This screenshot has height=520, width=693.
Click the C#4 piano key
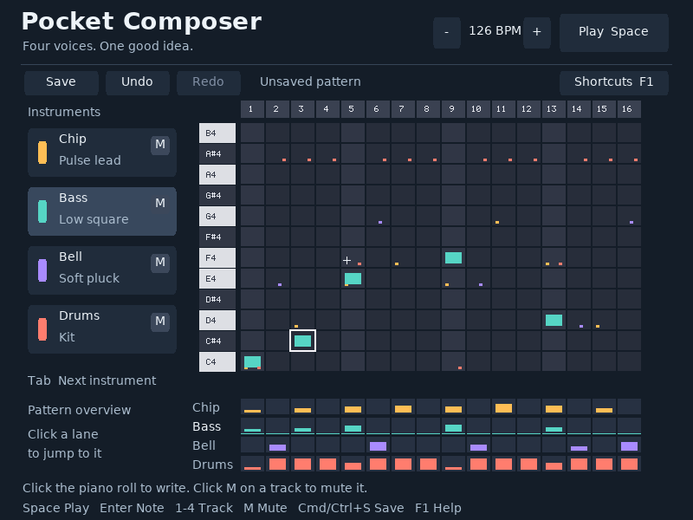tap(217, 341)
